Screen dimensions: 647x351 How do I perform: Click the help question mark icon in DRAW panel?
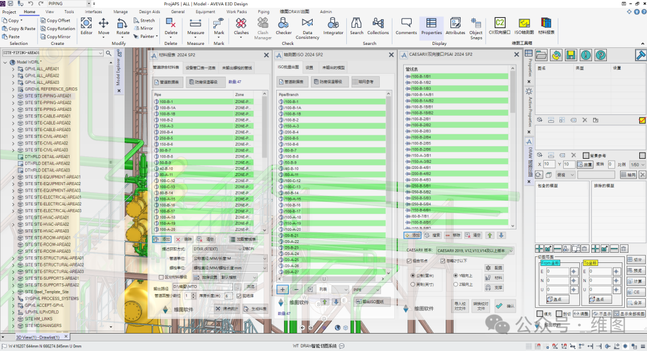pyautogui.click(x=601, y=55)
